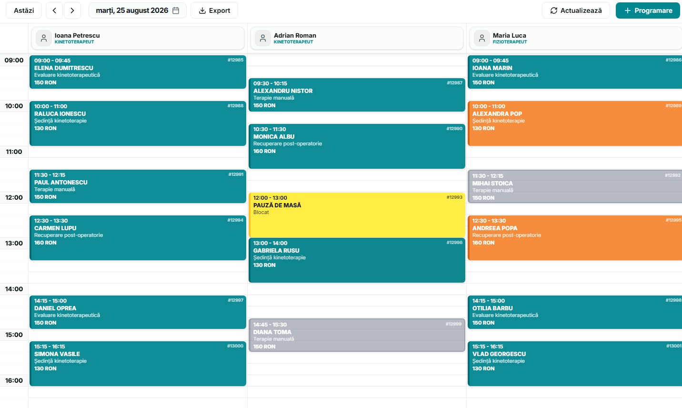Click the yellow Pauză de masă block
This screenshot has height=408, width=682.
tap(357, 215)
